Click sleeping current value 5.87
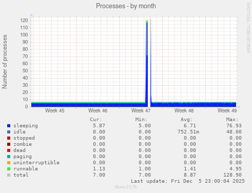Screen dimensions: 252x193 click(99, 126)
